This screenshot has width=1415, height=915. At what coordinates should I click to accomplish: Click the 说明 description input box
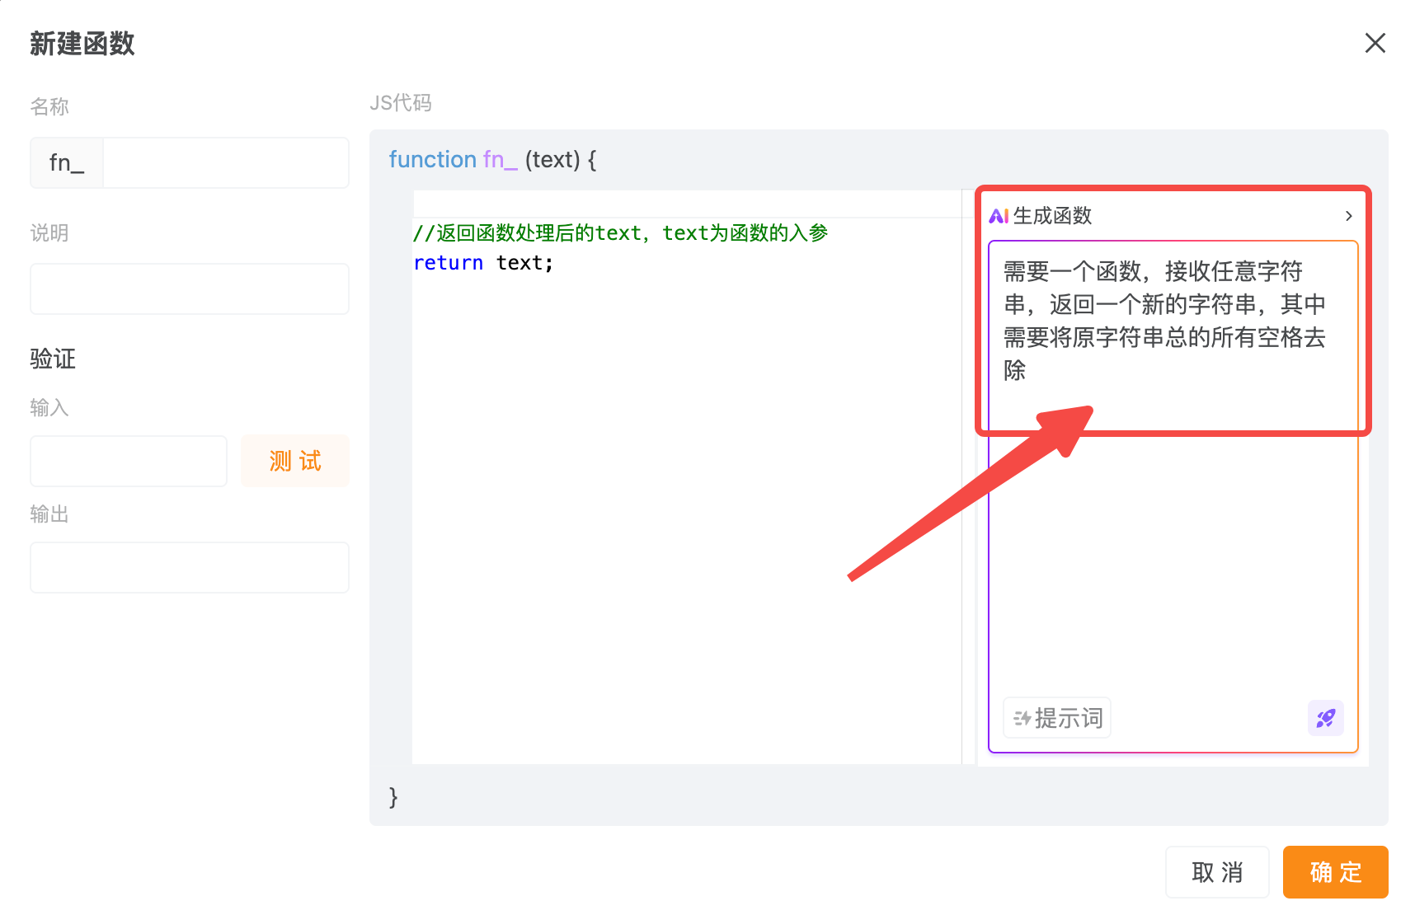[189, 289]
